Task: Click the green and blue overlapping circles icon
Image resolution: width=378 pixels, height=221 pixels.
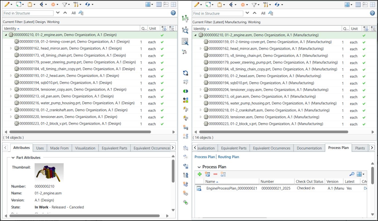Action: (185, 91)
